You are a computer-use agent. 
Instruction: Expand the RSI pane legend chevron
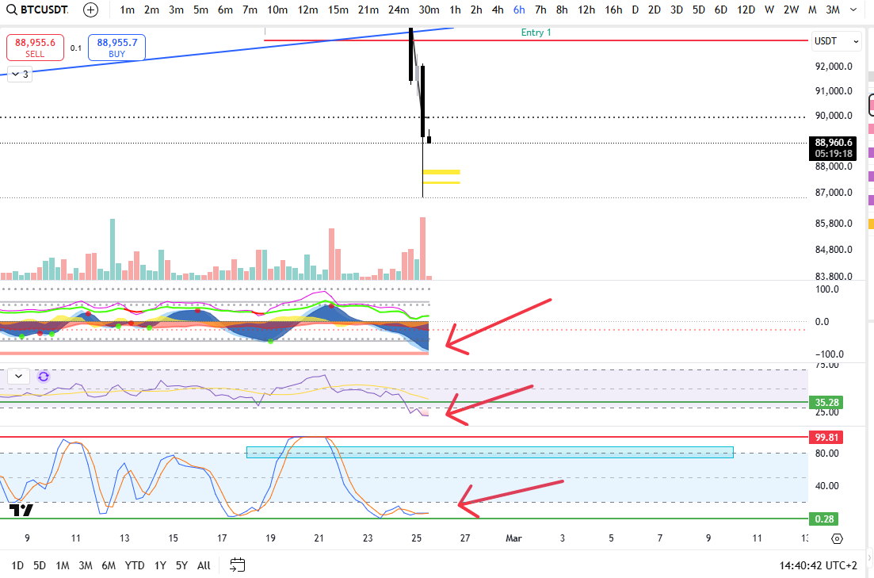click(x=18, y=376)
